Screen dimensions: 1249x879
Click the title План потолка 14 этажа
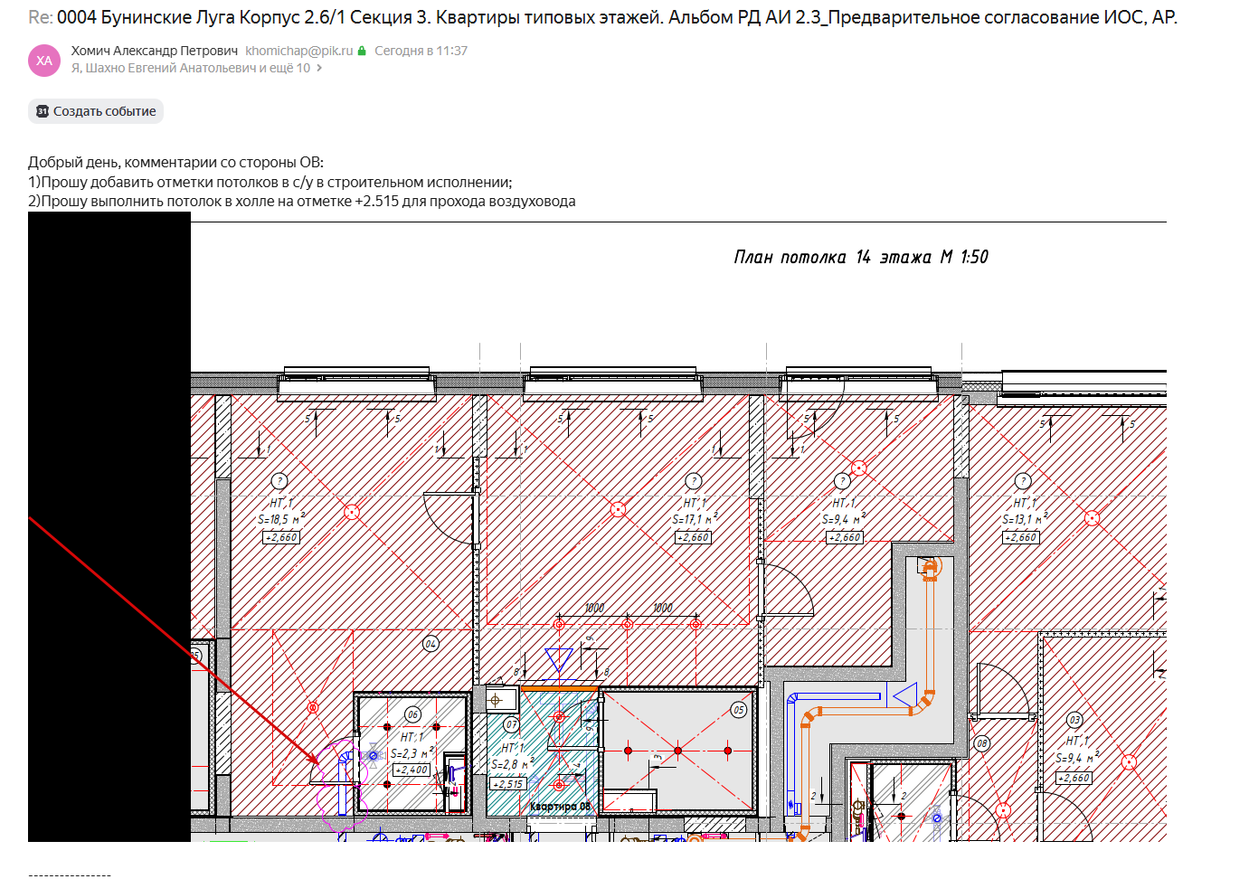[x=861, y=257]
